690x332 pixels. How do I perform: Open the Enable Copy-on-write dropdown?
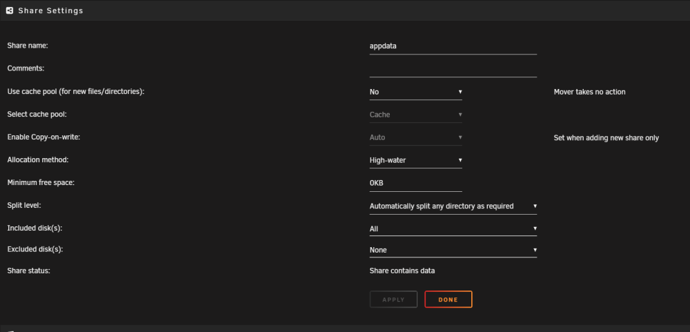(x=416, y=137)
